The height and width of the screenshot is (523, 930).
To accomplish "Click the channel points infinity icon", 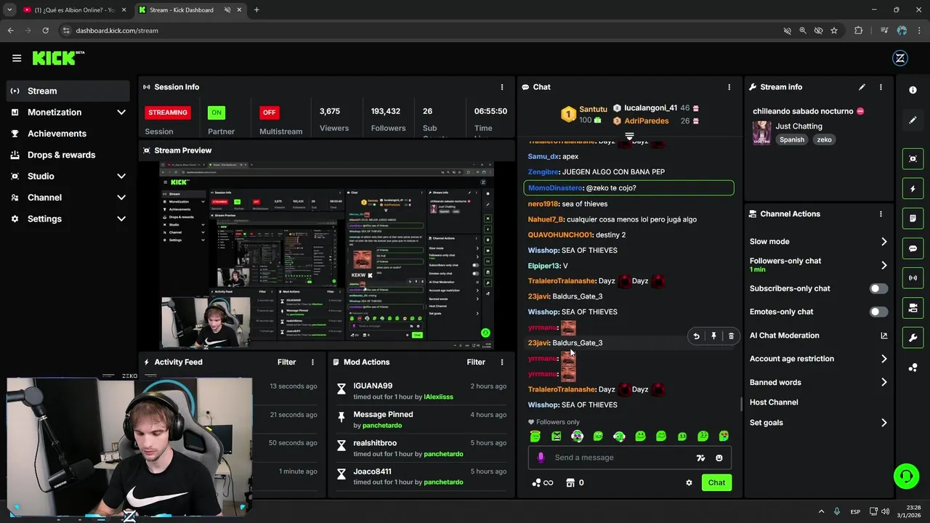I will 543,483.
